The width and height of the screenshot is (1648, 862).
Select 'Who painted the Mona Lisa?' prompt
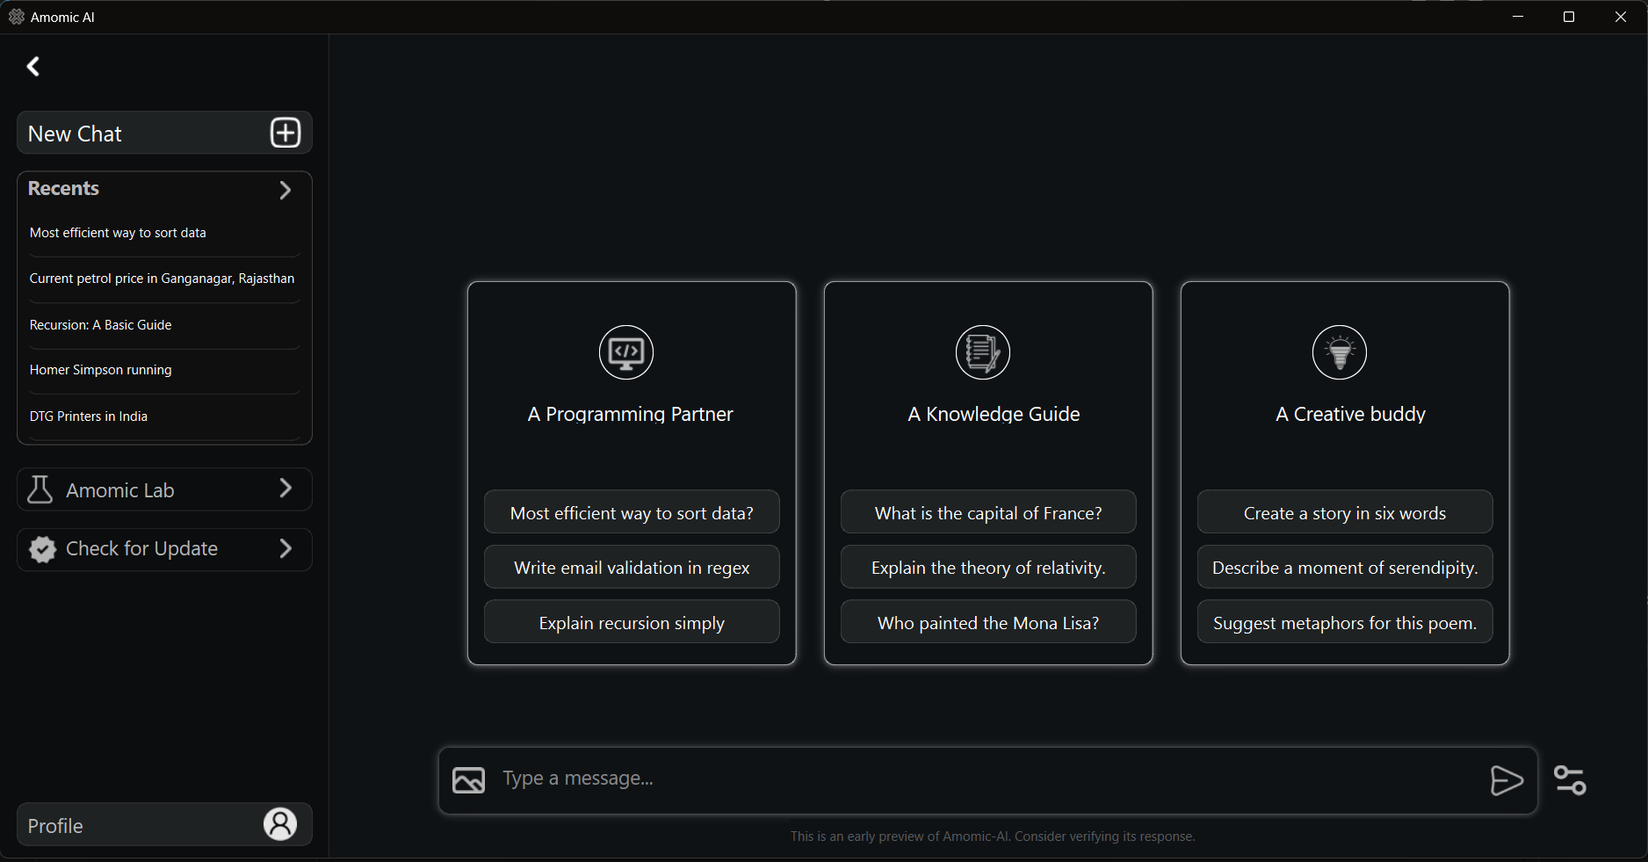coord(988,623)
